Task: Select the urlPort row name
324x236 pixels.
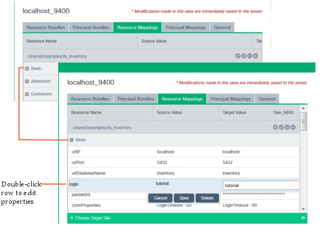Action: [78, 163]
